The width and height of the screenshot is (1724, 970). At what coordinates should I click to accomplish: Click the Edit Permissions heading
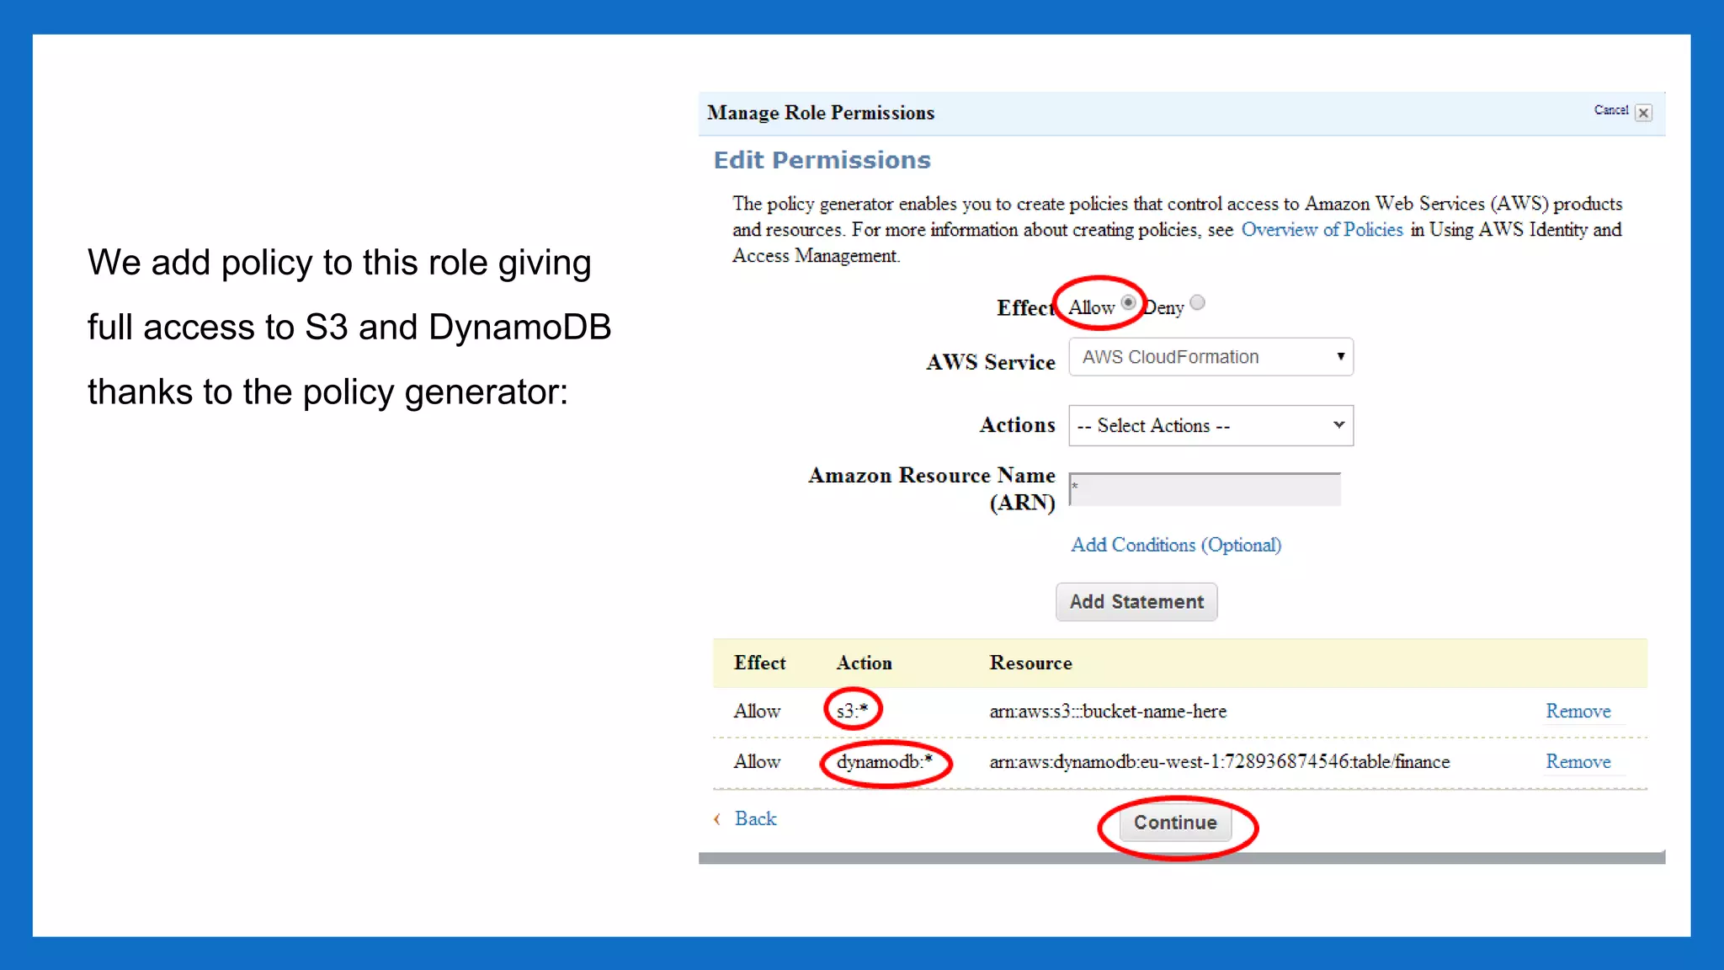822,160
